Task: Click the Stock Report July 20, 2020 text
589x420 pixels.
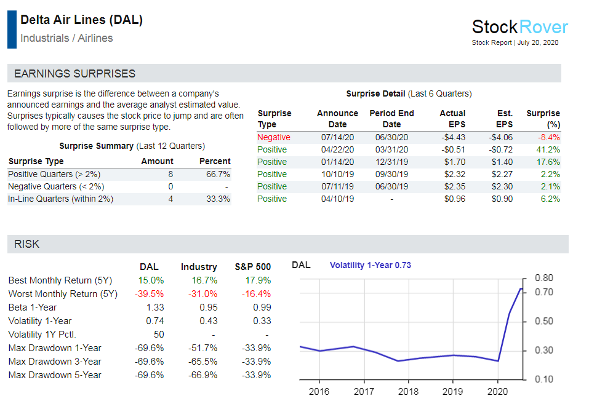Action: (x=515, y=42)
